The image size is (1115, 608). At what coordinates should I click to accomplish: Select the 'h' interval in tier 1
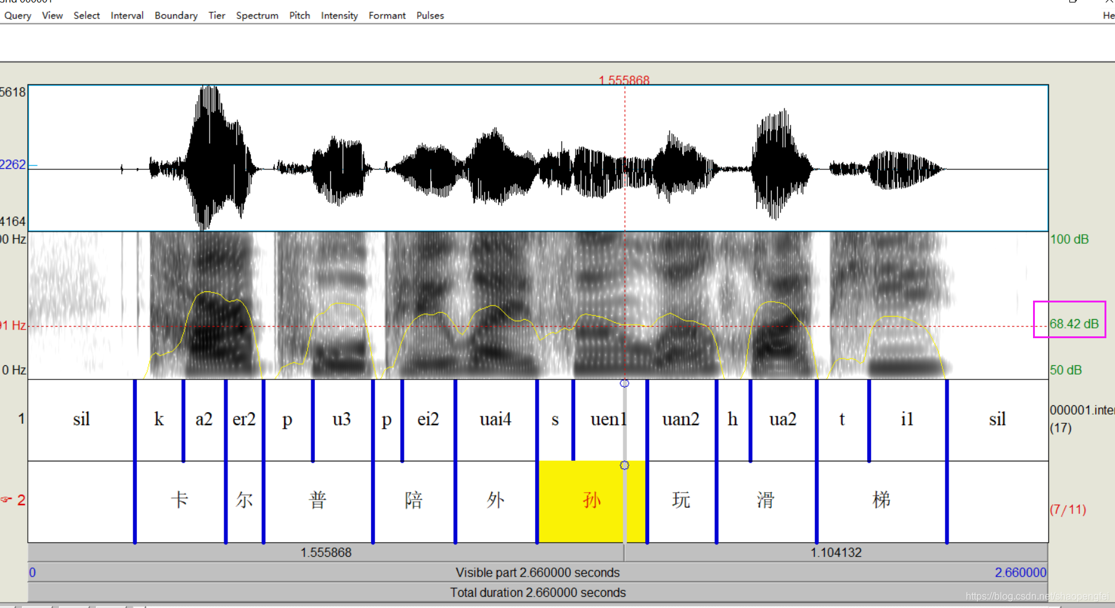pyautogui.click(x=733, y=420)
